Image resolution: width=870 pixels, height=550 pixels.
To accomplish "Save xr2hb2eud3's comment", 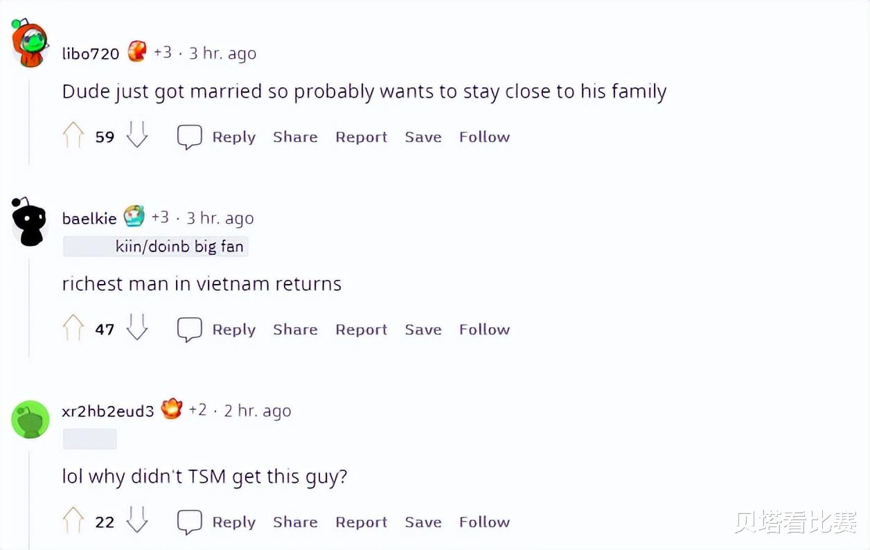I will (423, 522).
